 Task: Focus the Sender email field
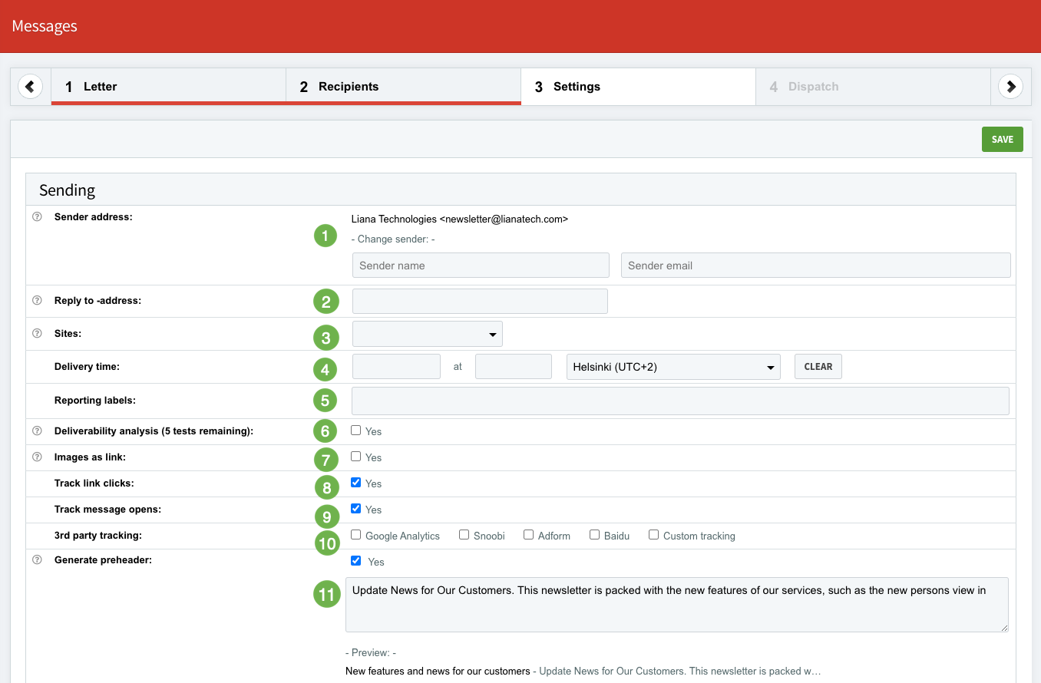click(x=816, y=266)
